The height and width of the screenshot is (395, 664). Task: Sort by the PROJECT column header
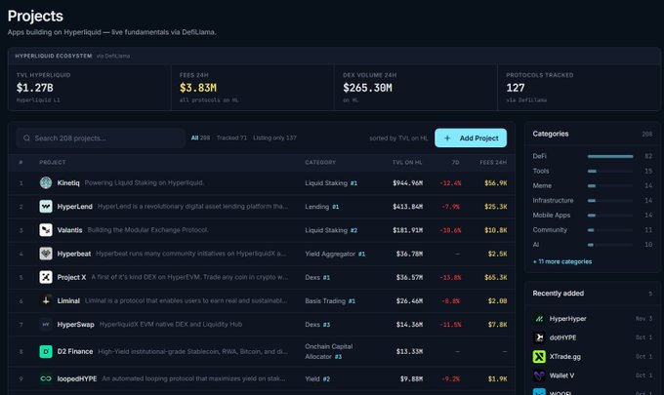[x=53, y=163]
